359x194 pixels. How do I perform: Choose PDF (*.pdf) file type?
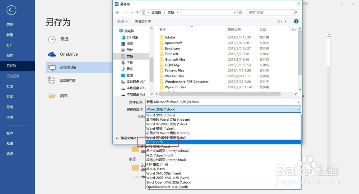point(223,142)
